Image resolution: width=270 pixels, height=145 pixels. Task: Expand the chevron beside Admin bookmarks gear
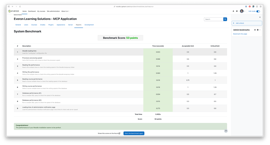coord(260,30)
